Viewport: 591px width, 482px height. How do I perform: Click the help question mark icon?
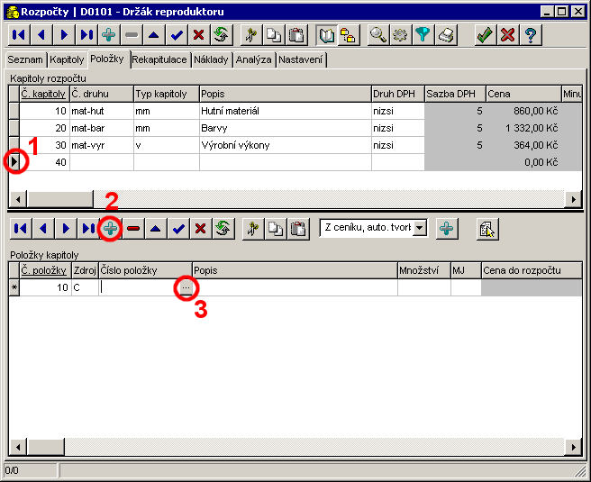click(532, 35)
